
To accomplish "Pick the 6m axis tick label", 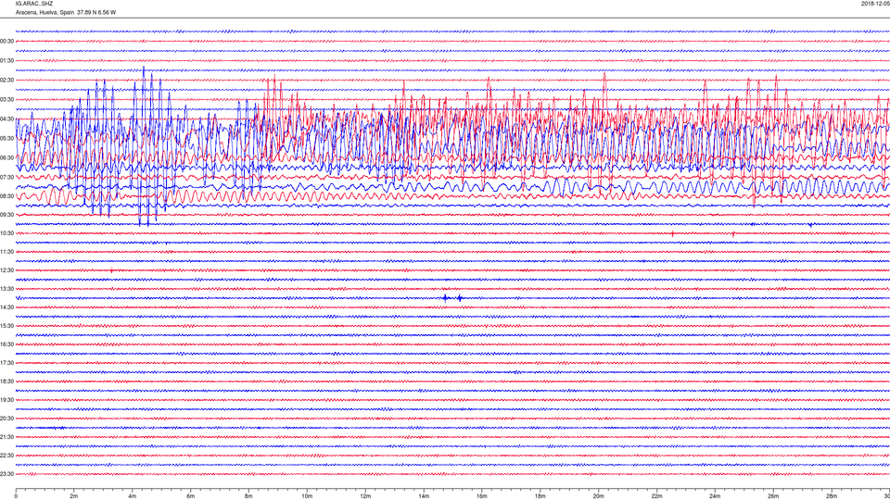I will tap(191, 496).
